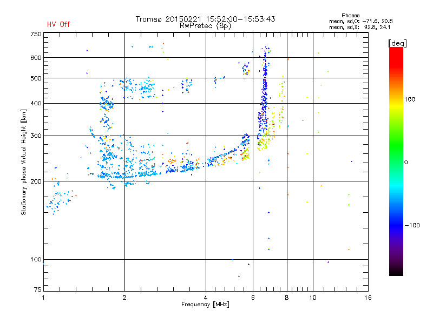
Task: Click the 'mean, sd,O: -71.6, 20.8' line
Action: click(360, 21)
